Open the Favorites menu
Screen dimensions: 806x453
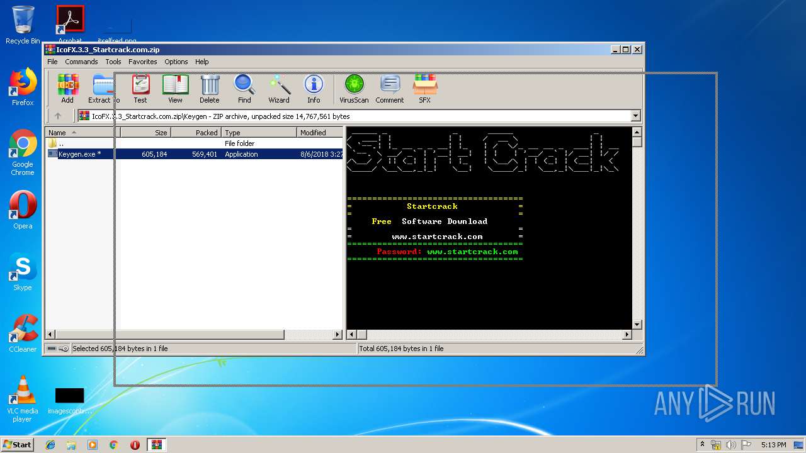(143, 62)
